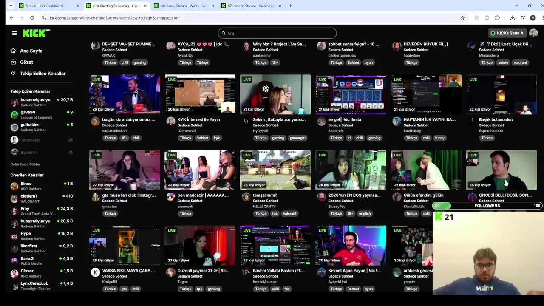
Task: Open Kısmet Açan Yayın thumbnail
Action: (351, 245)
